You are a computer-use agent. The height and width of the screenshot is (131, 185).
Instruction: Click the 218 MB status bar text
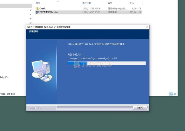(11, 94)
